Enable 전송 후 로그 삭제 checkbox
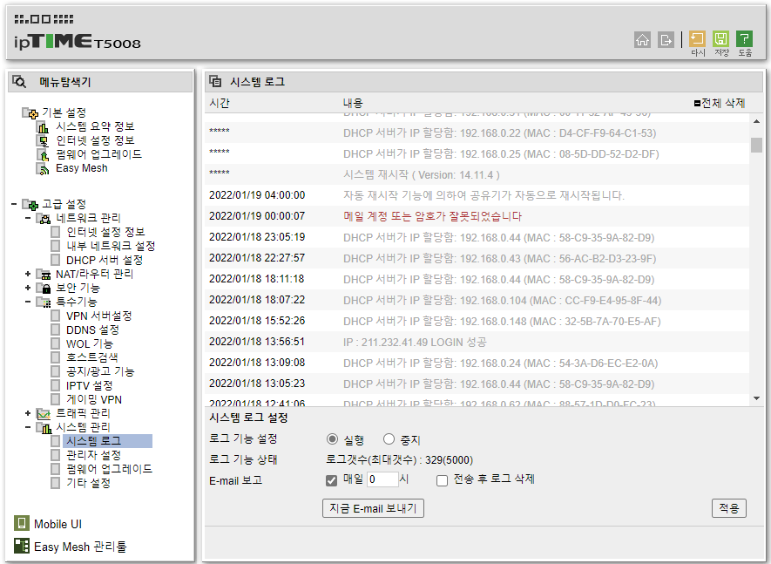The width and height of the screenshot is (771, 564). coord(442,480)
